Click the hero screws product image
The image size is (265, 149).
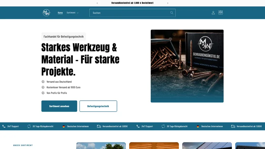coord(187,66)
